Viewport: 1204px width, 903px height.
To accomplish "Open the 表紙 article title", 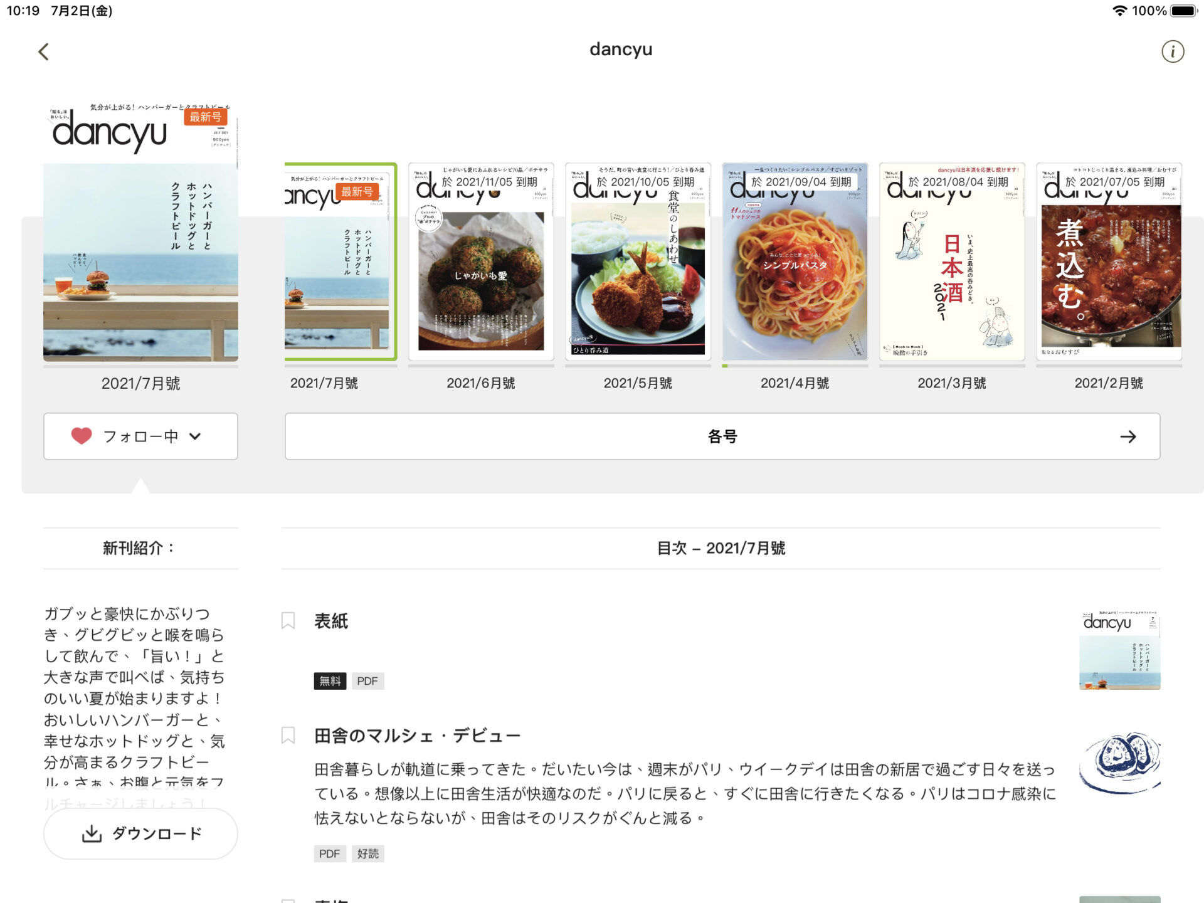I will [x=331, y=621].
